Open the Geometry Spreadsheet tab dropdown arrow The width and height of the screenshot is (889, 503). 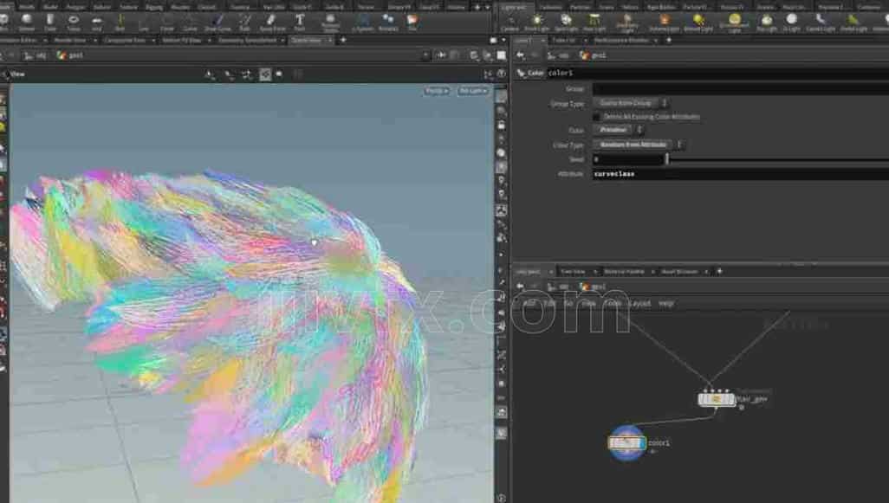click(282, 40)
